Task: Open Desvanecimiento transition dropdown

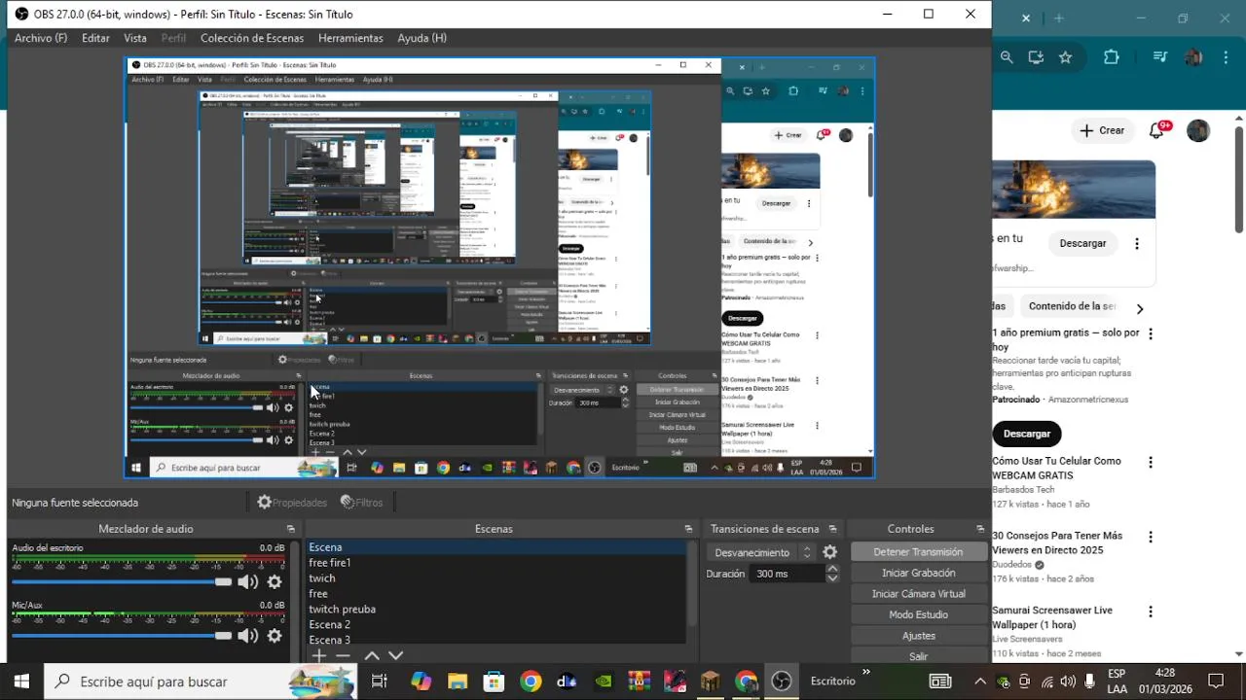Action: pos(761,552)
